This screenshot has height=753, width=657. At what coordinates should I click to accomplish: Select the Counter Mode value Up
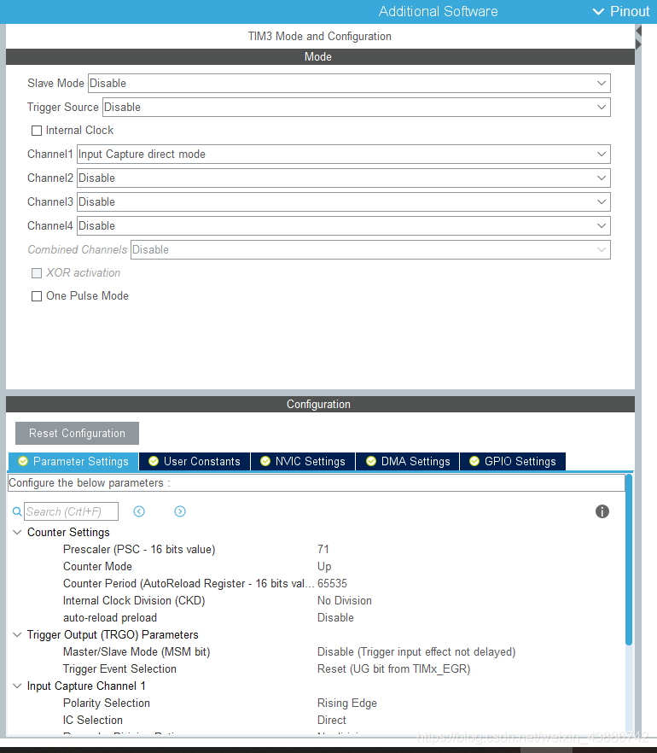[x=324, y=567]
